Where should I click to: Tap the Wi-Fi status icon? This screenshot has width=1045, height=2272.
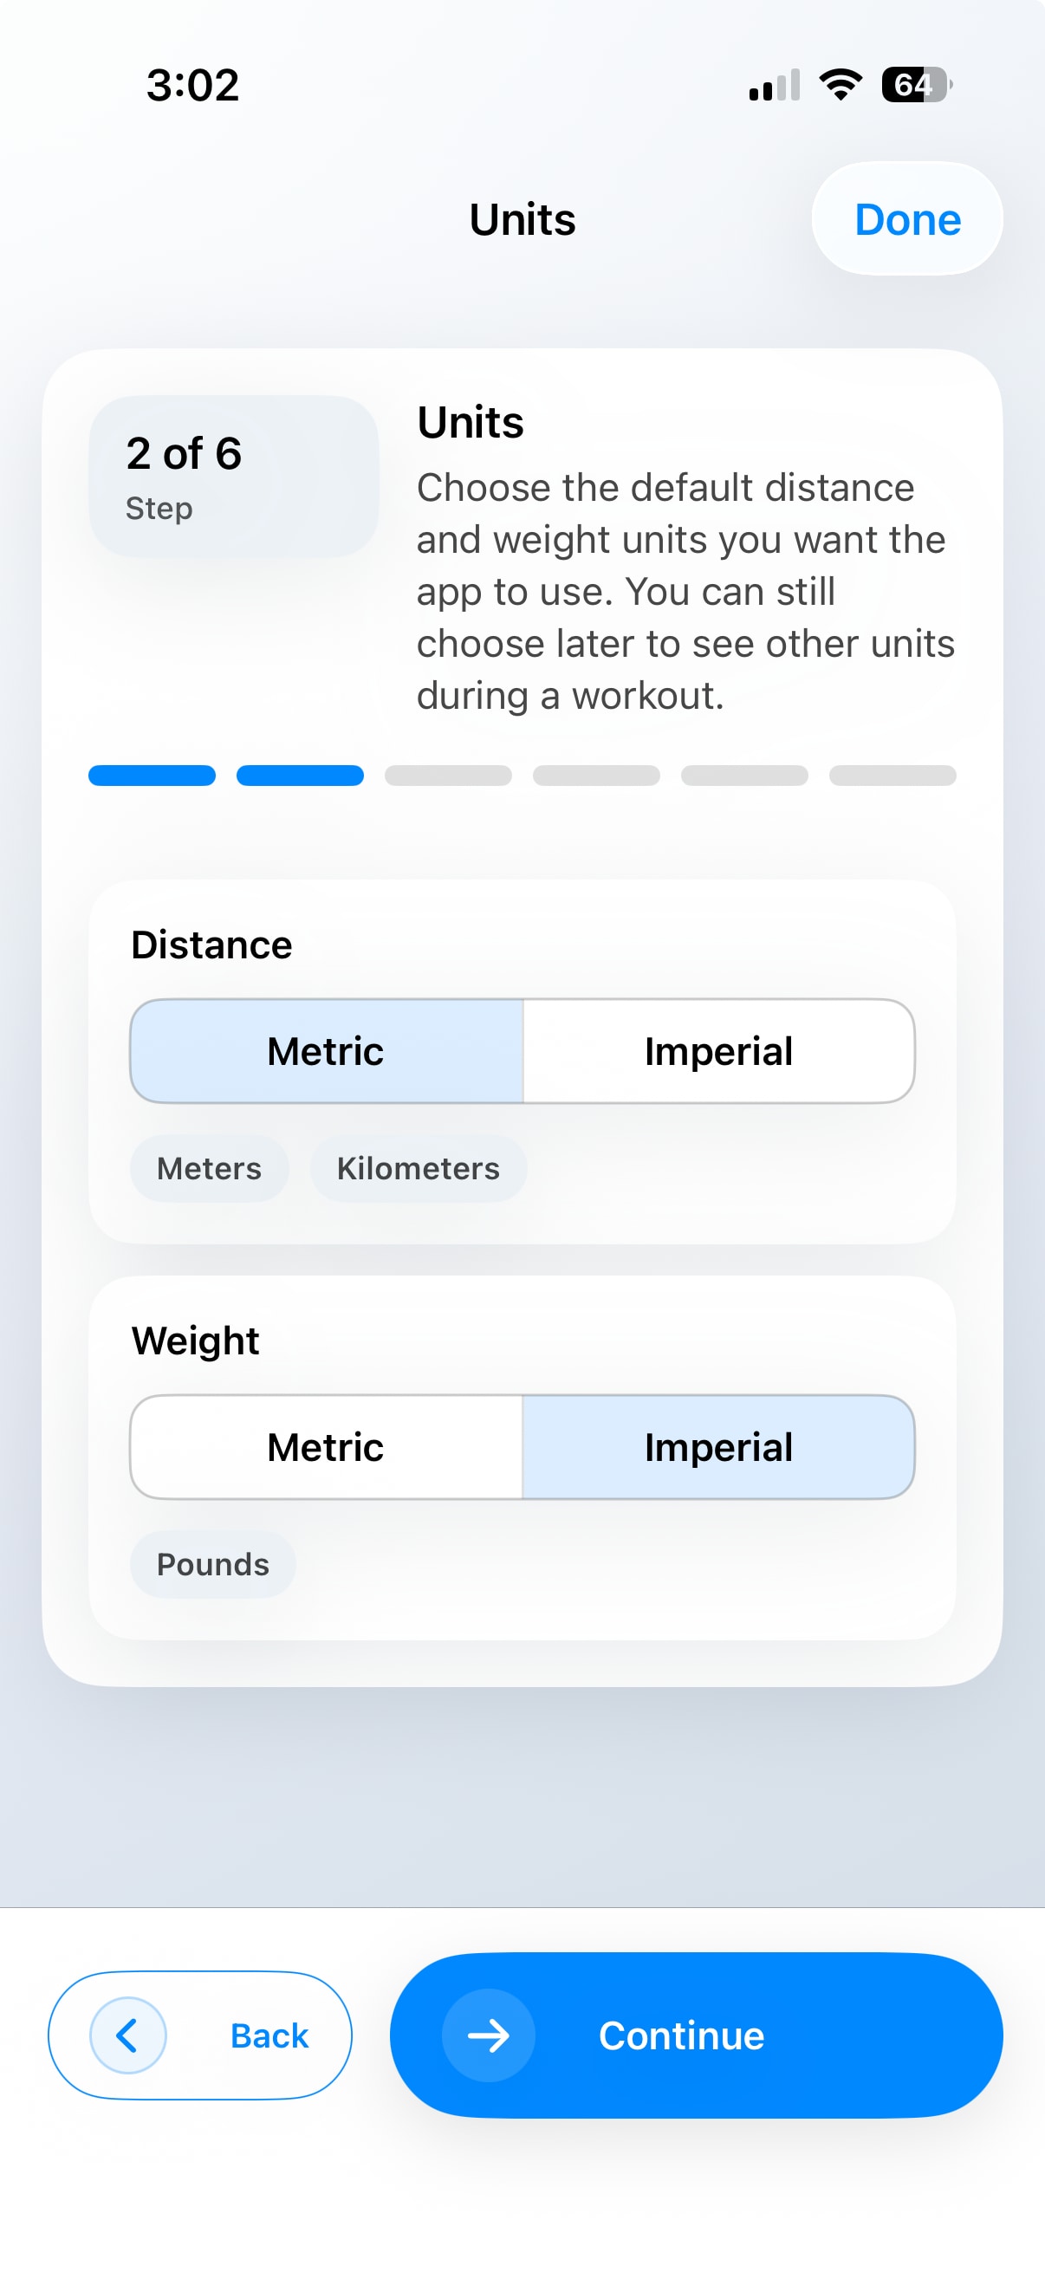[841, 85]
